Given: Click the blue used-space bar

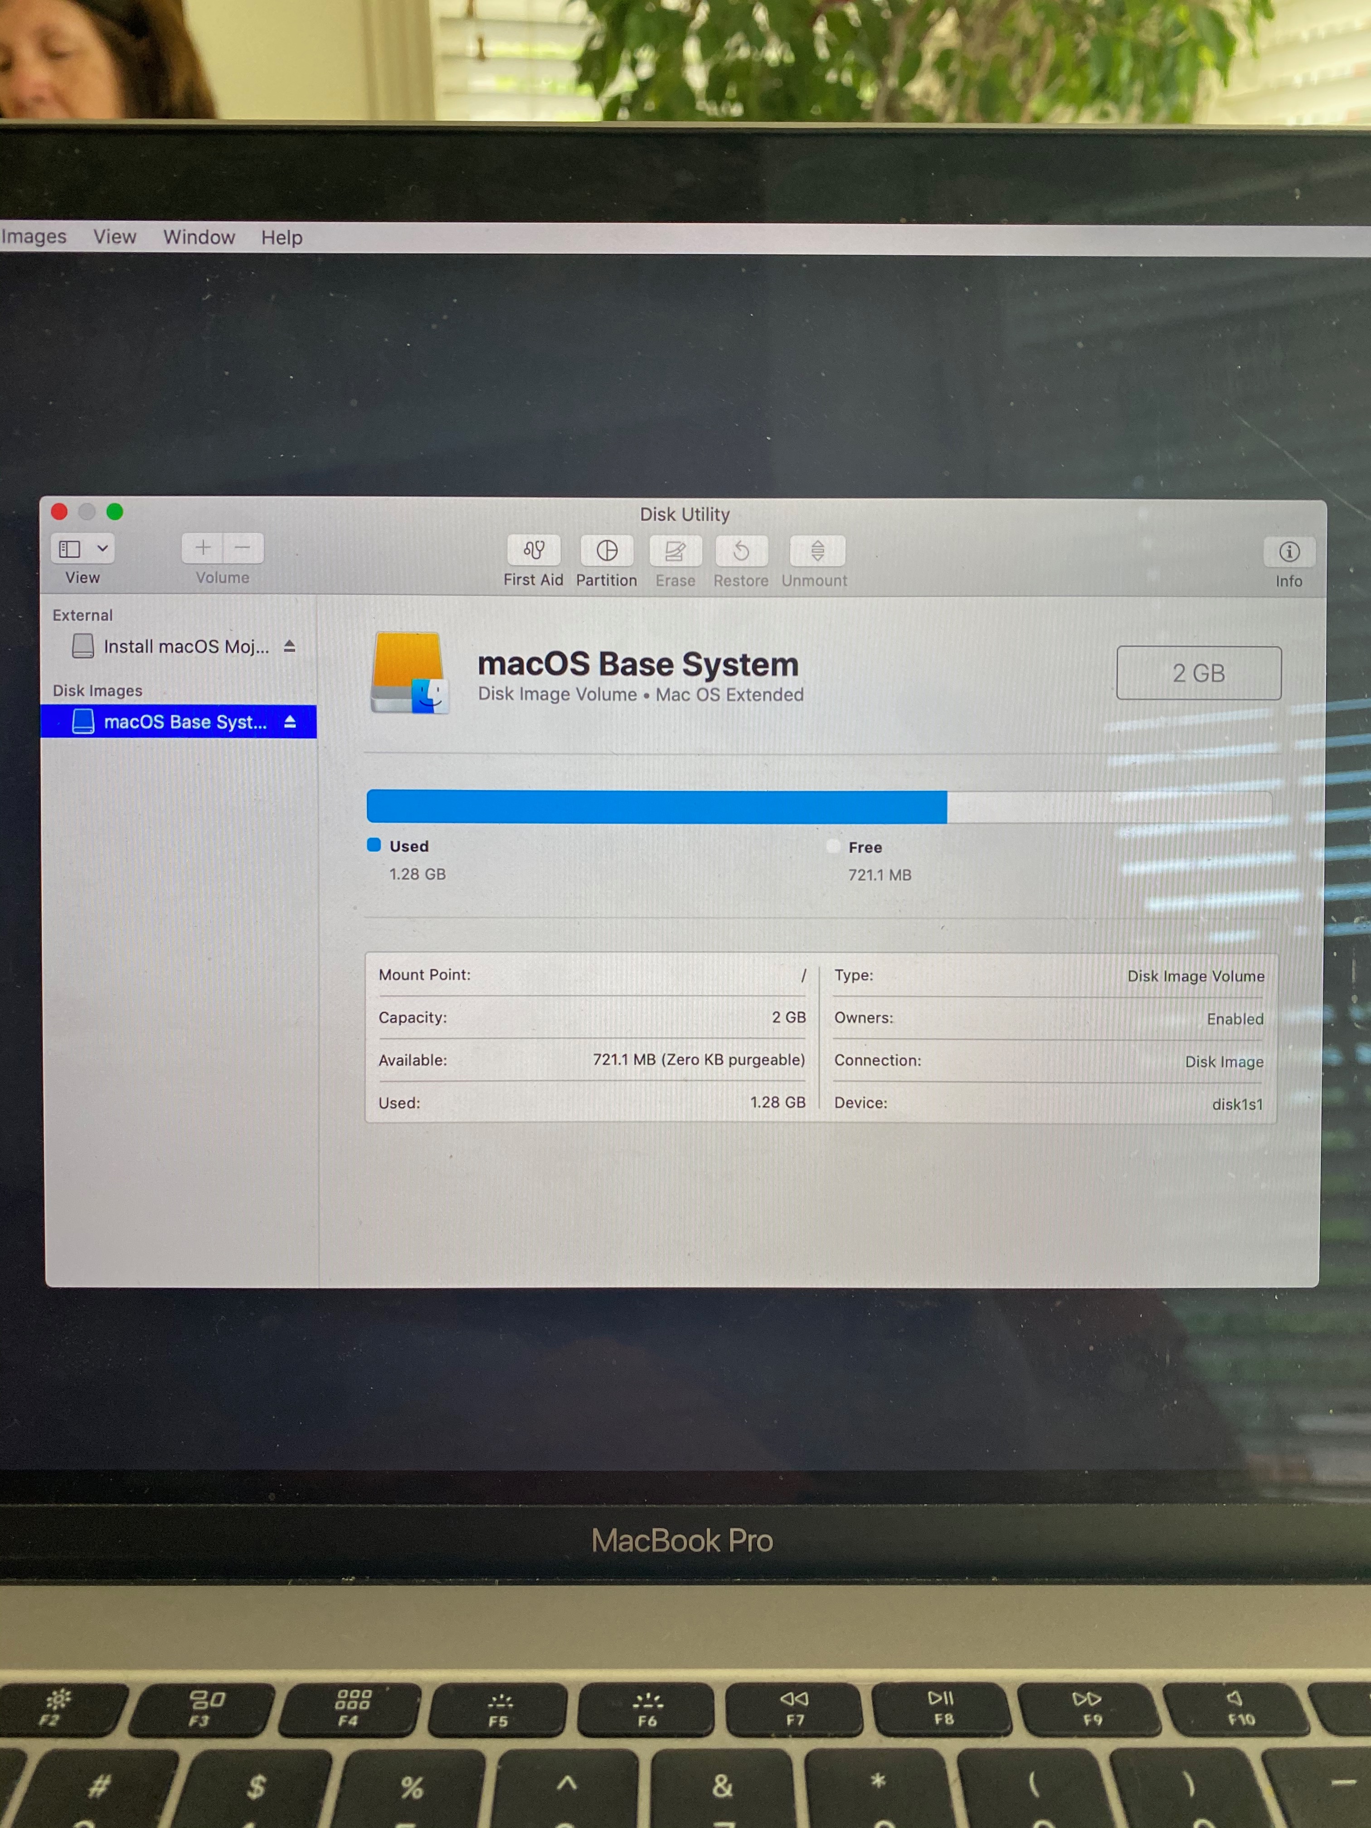Looking at the screenshot, I should [x=656, y=806].
